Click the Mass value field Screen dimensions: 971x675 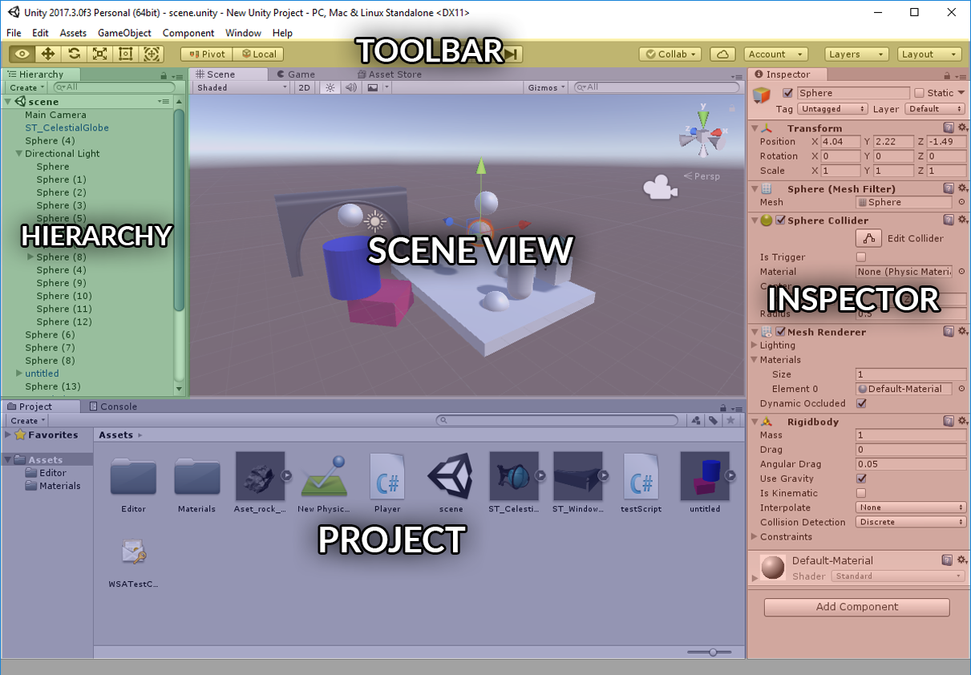pos(911,435)
